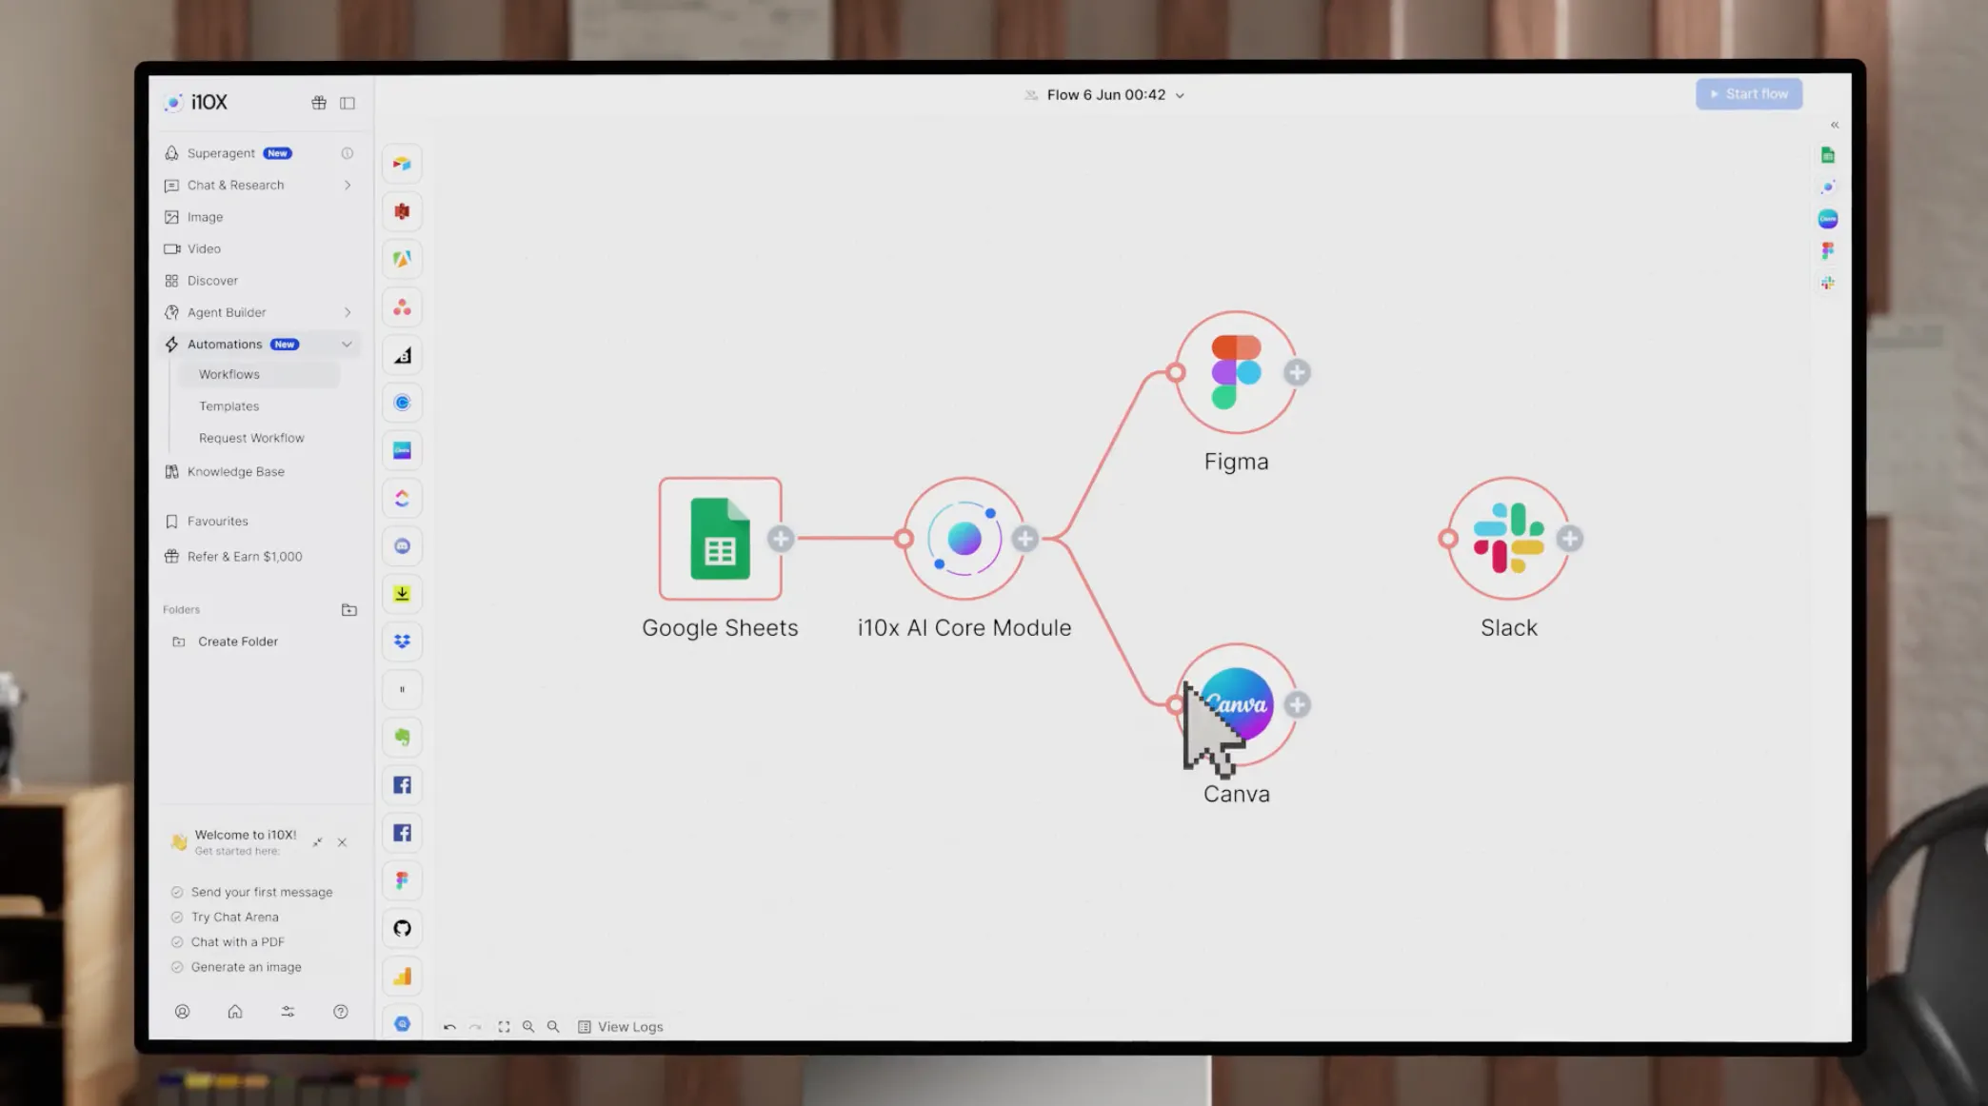
Task: Expand the Chat & Research chevron
Action: [x=348, y=186]
